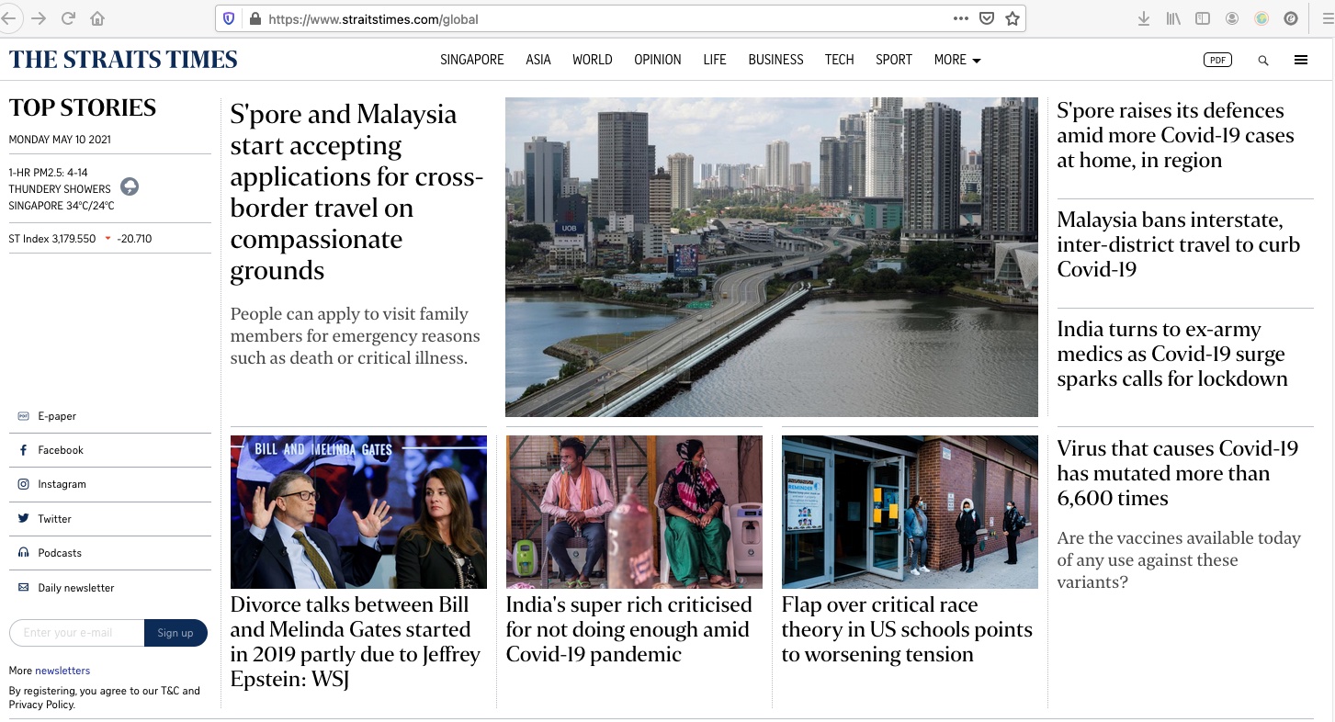Open the Bill and Melinda Gates photo
1335x722 pixels.
tap(358, 512)
